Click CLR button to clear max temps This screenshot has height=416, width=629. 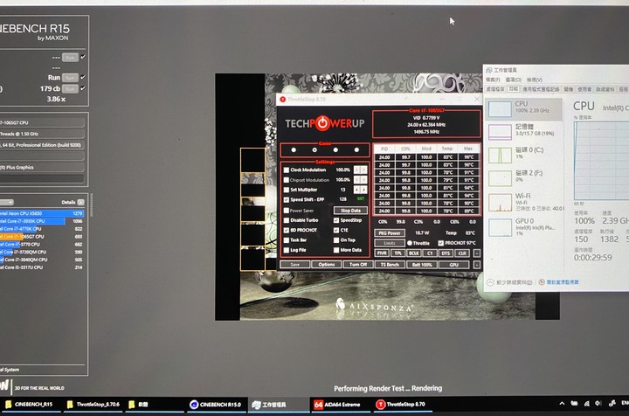[462, 253]
